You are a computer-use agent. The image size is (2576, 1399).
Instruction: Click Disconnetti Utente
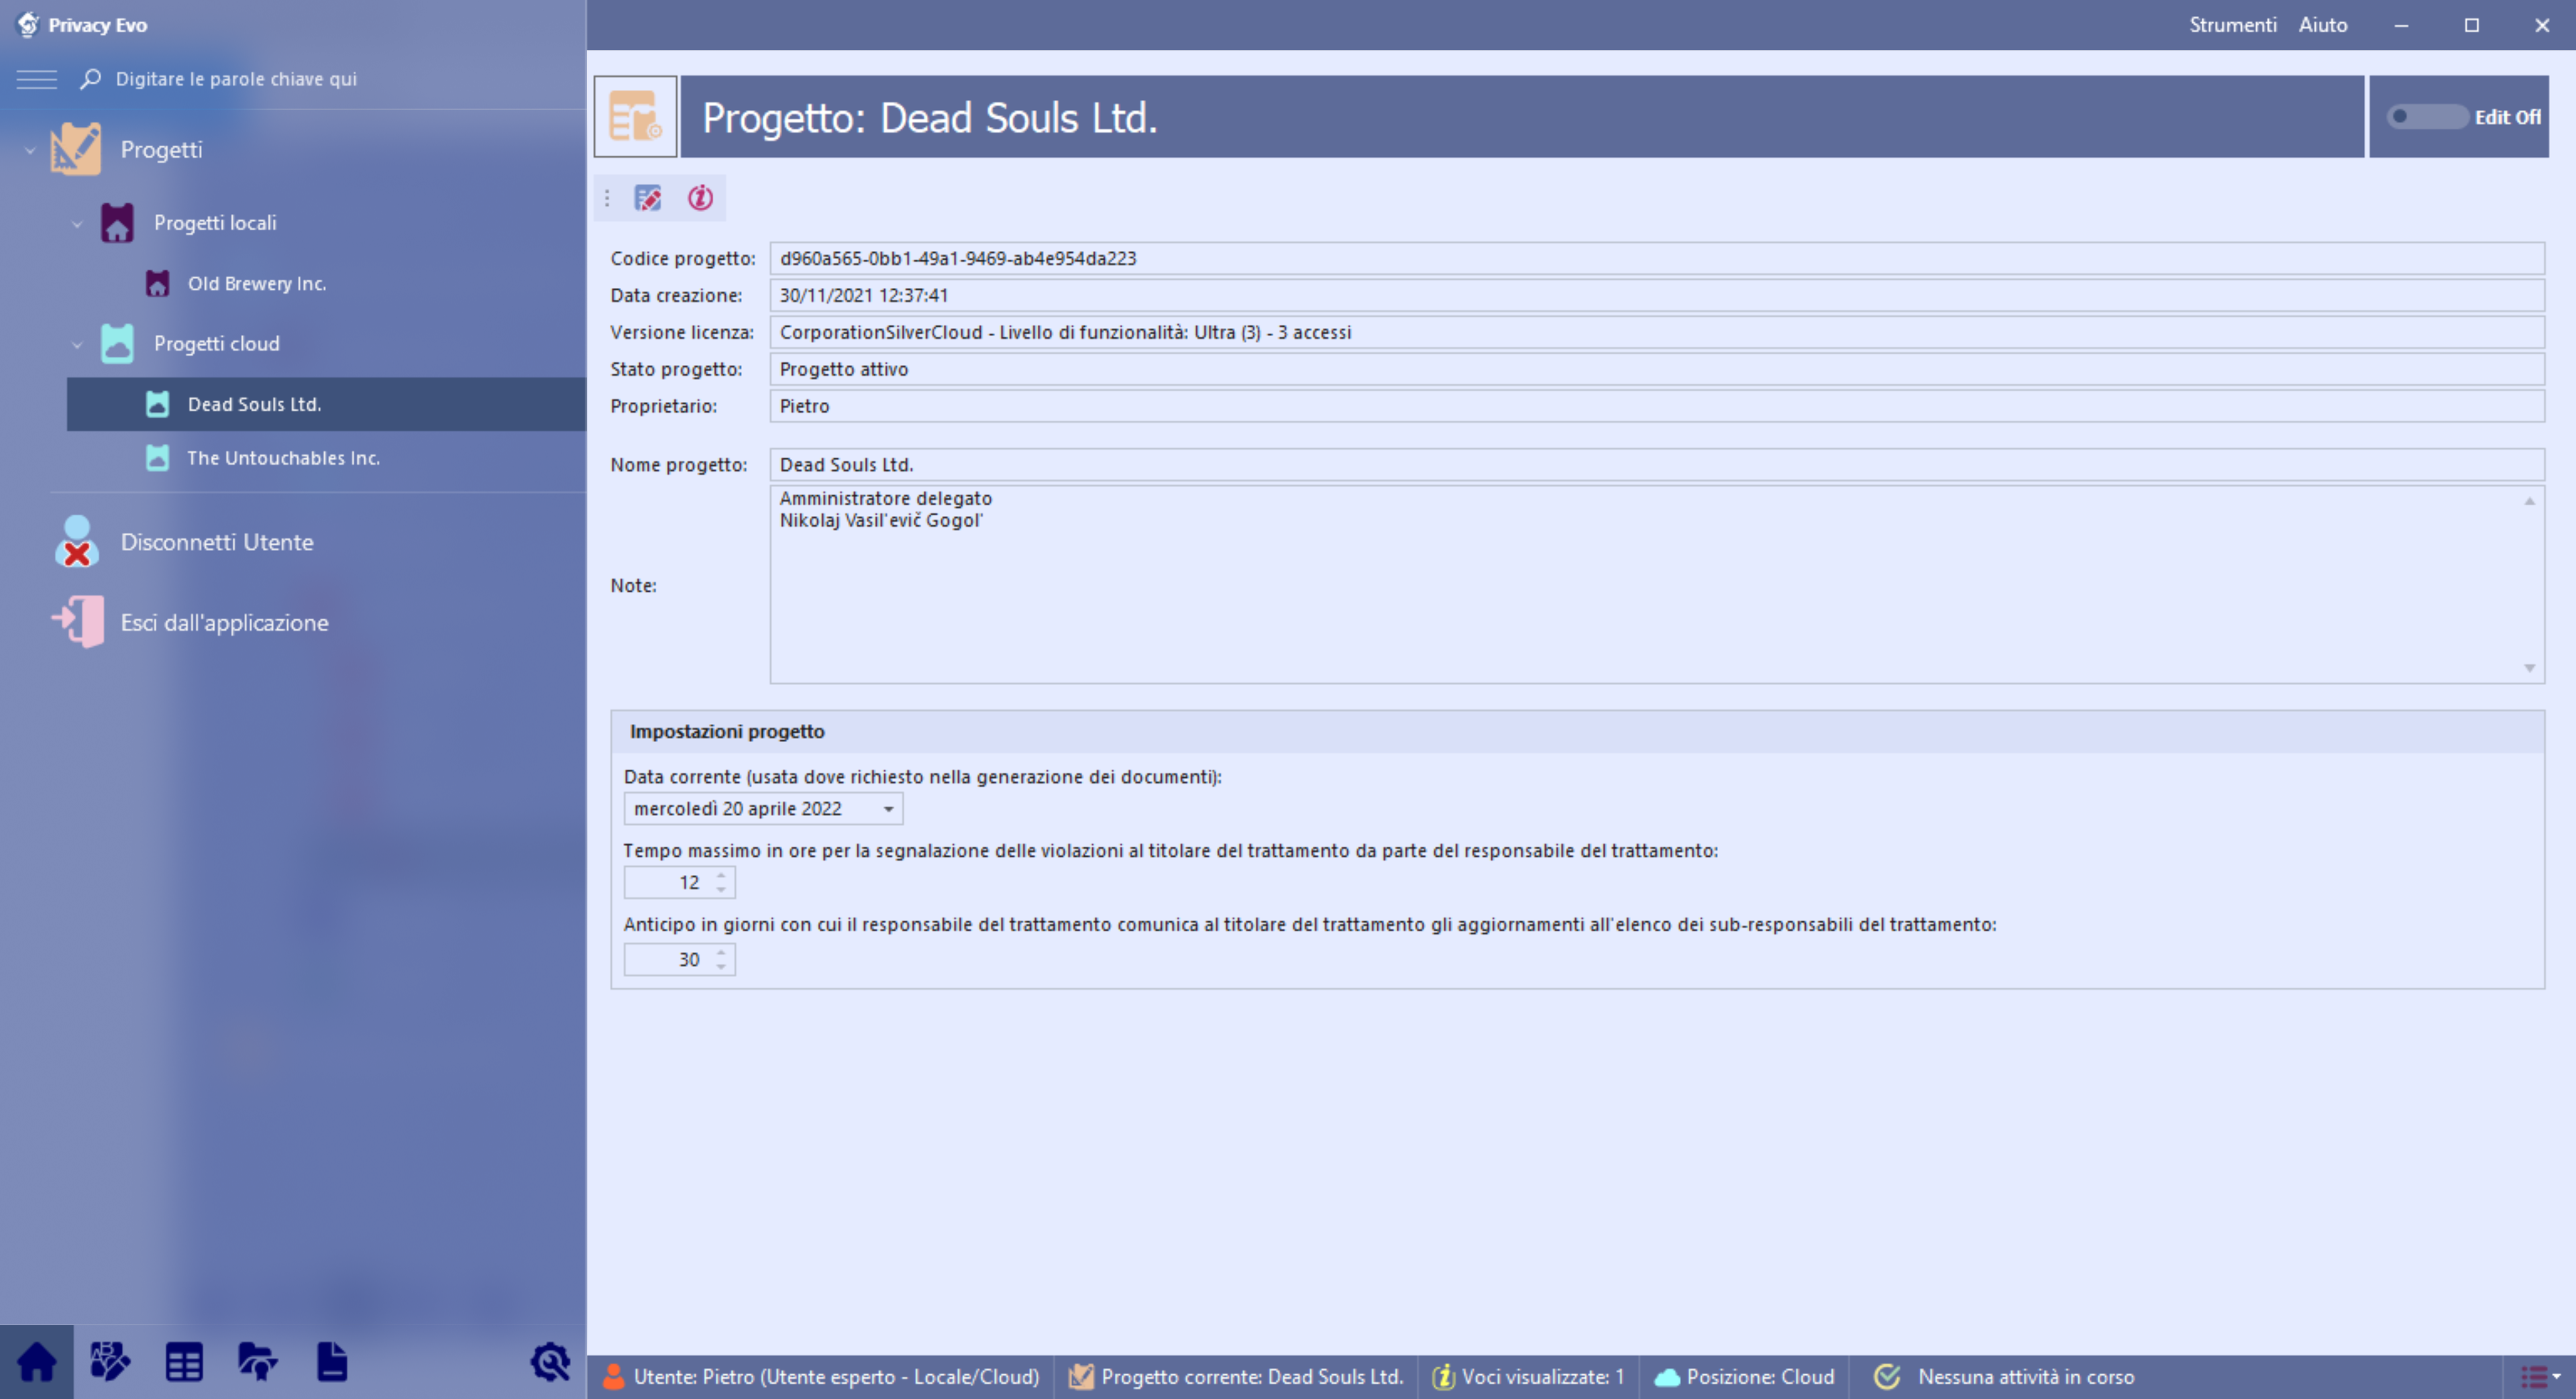217,542
